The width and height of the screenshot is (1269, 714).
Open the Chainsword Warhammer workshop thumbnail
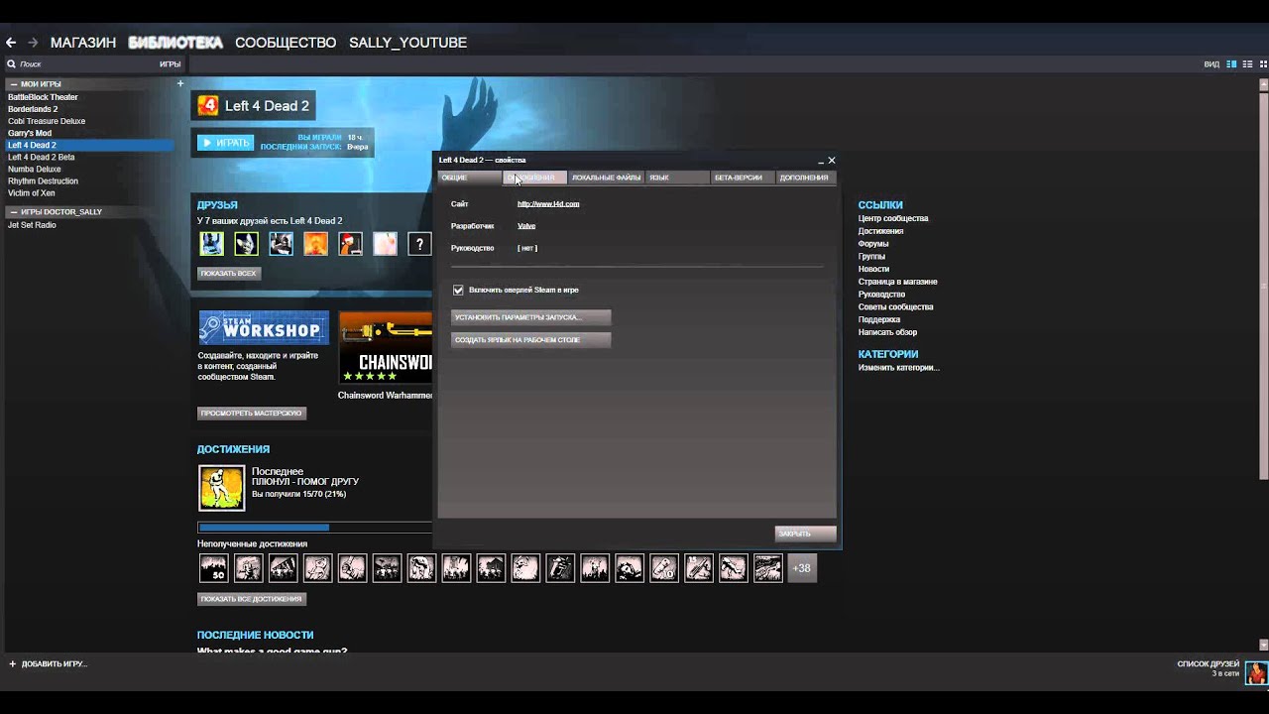[x=386, y=348]
